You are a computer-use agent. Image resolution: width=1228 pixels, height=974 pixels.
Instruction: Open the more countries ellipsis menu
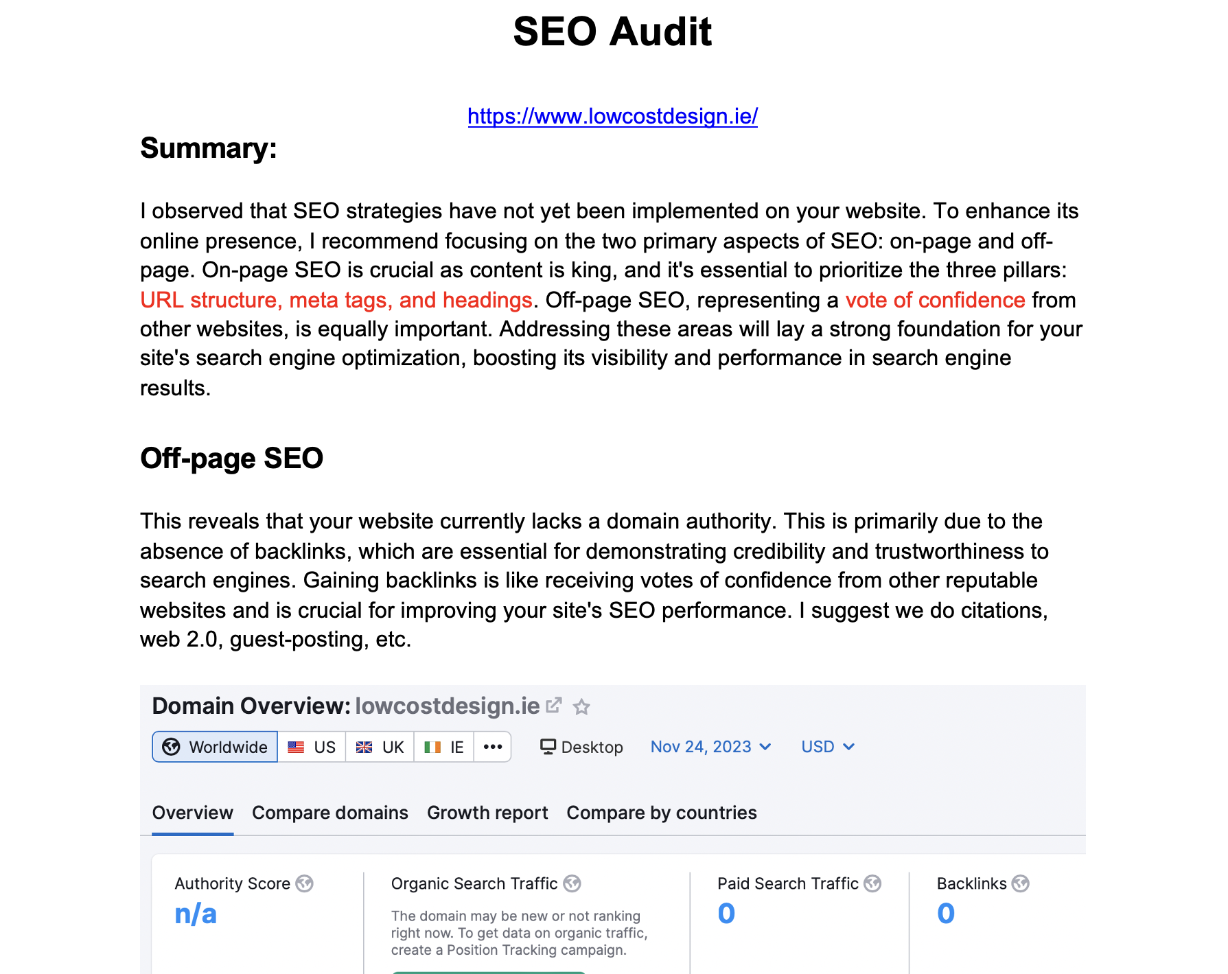click(x=493, y=747)
